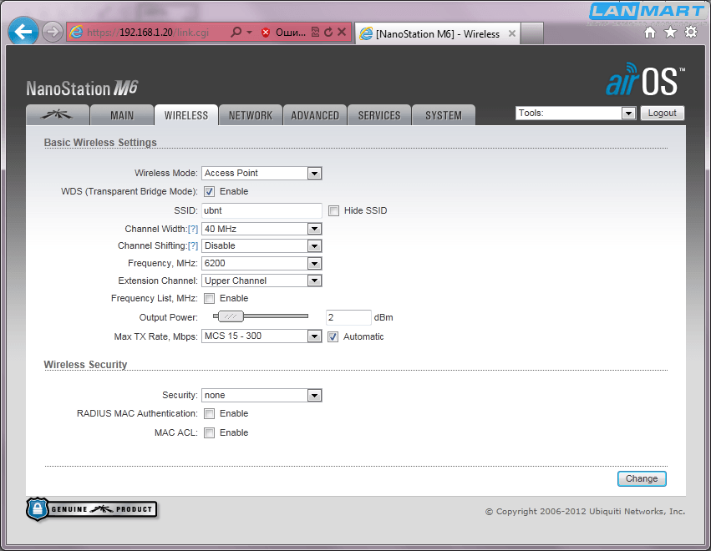Enable the MAC ACL checkbox

pyautogui.click(x=209, y=432)
